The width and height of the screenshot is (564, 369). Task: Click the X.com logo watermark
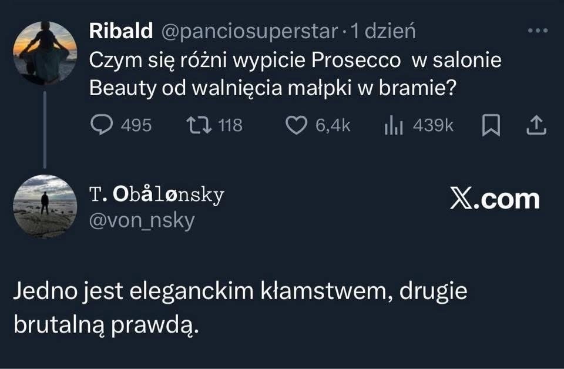[494, 199]
